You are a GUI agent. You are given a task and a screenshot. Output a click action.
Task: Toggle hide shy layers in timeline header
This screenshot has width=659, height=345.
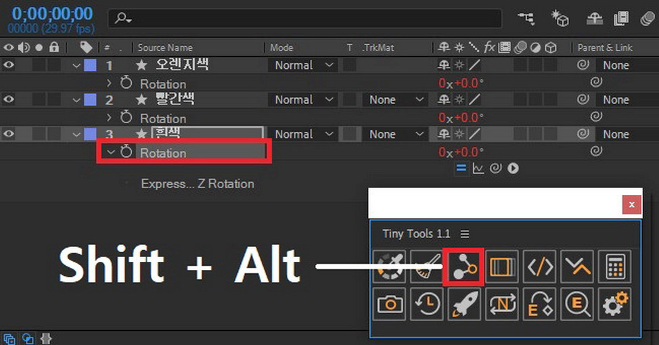pyautogui.click(x=595, y=18)
